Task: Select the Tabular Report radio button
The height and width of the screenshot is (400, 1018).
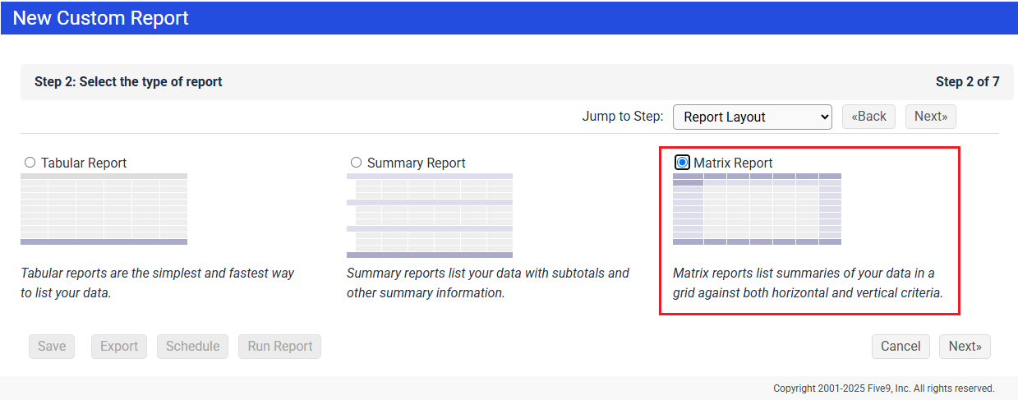Action: 30,163
